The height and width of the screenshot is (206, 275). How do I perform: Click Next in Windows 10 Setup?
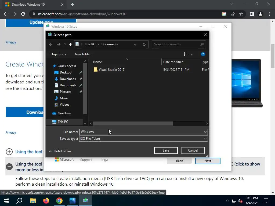point(208,161)
